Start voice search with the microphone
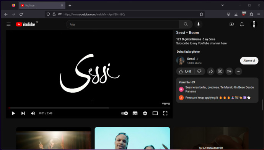 click(199, 24)
